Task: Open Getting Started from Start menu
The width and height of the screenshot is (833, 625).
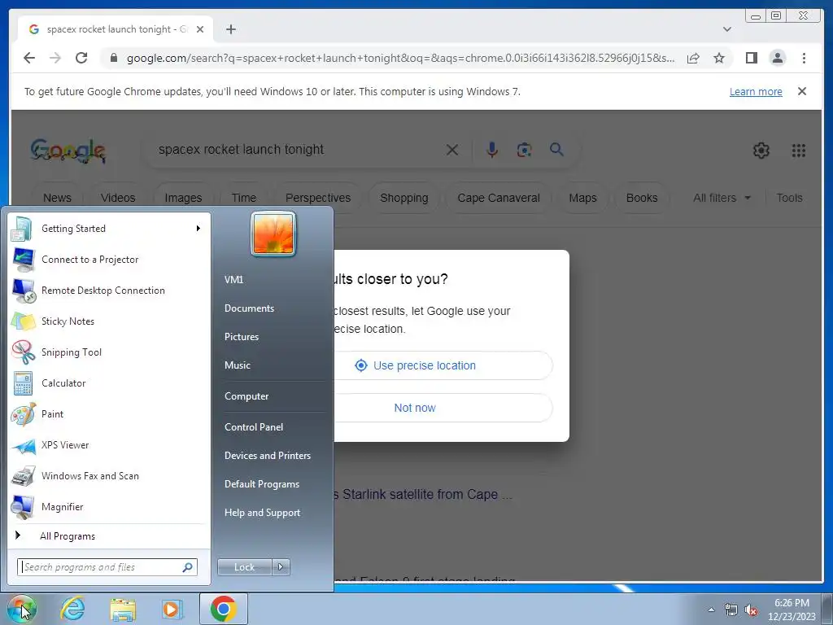Action: 109,229
